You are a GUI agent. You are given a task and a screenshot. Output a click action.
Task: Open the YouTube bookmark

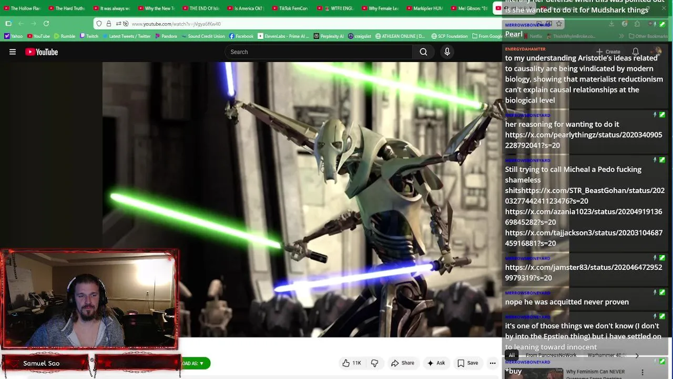[38, 36]
